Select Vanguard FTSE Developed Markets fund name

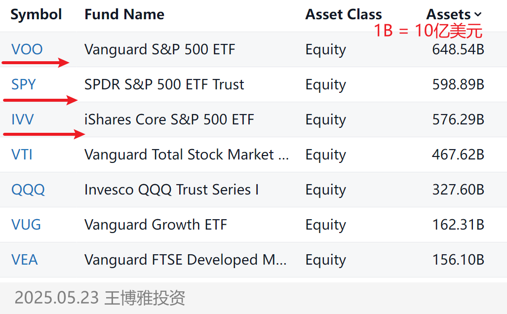[185, 260]
